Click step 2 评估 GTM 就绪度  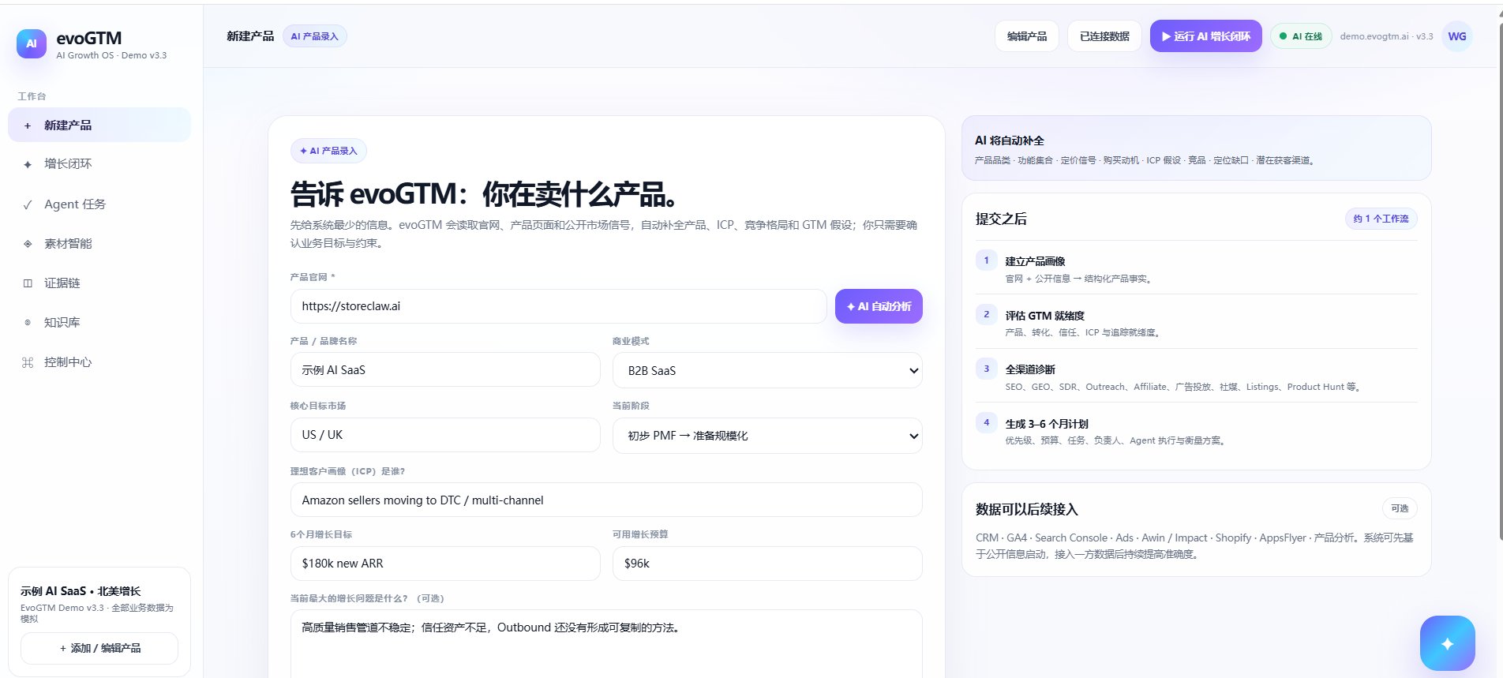pyautogui.click(x=1196, y=322)
